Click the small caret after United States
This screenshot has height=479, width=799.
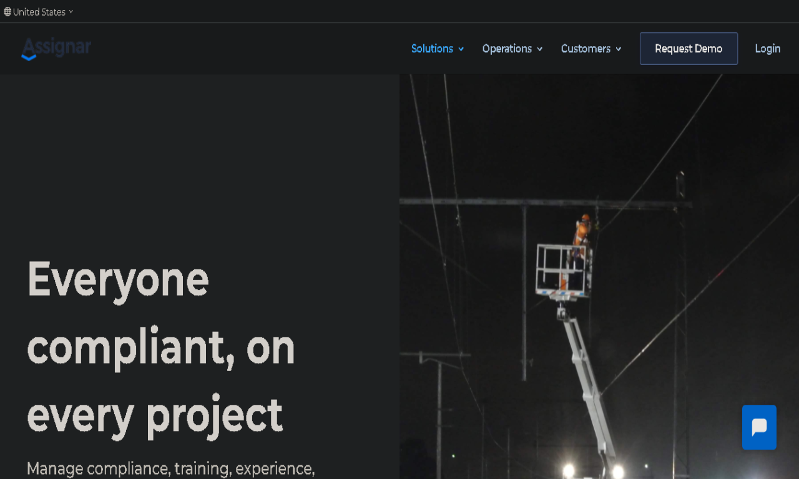pyautogui.click(x=71, y=12)
